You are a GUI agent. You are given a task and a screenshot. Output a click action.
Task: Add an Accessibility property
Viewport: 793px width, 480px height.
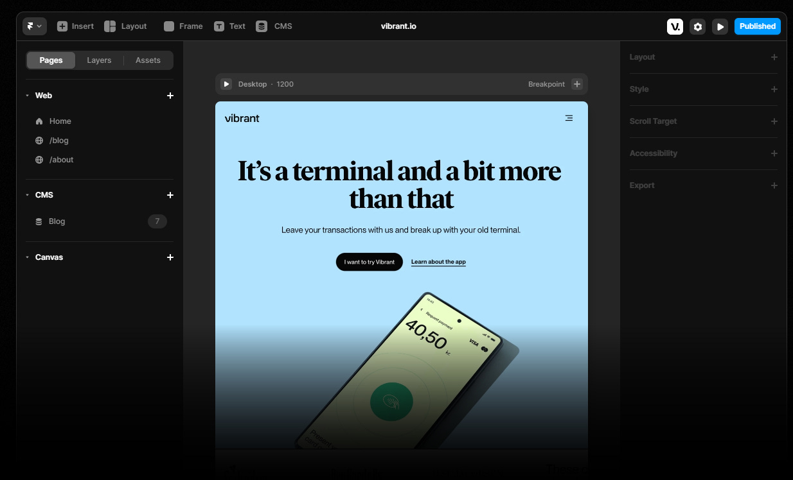tap(774, 153)
